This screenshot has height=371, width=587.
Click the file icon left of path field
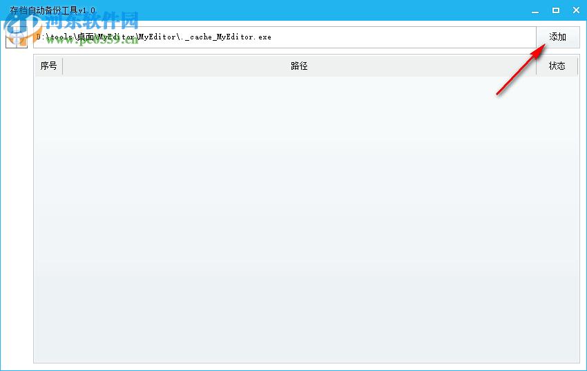click(17, 37)
